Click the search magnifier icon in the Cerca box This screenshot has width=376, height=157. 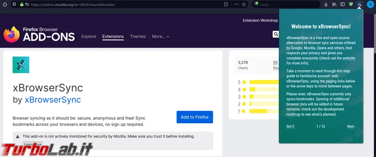coord(256,4)
